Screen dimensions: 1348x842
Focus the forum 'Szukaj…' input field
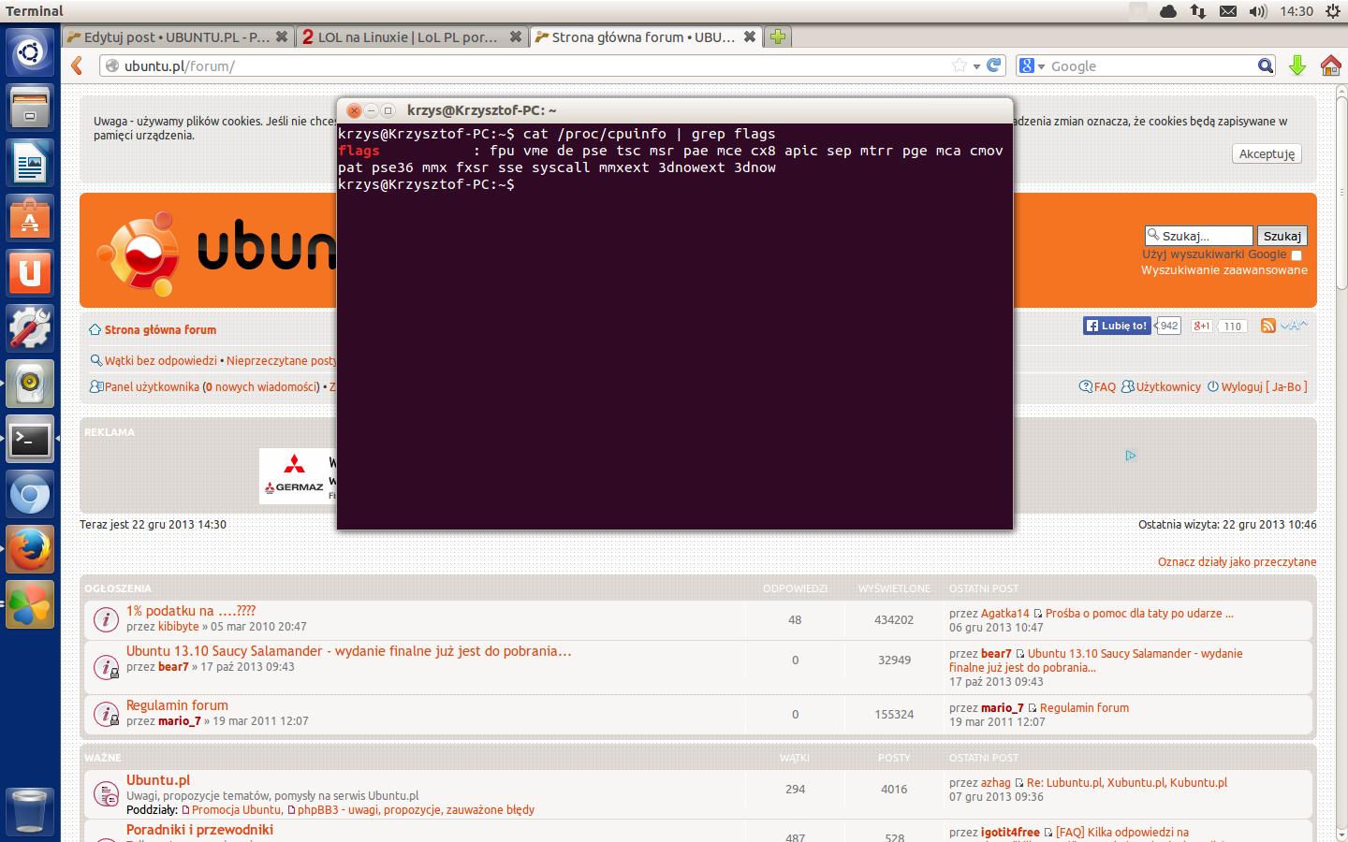pyautogui.click(x=1198, y=236)
